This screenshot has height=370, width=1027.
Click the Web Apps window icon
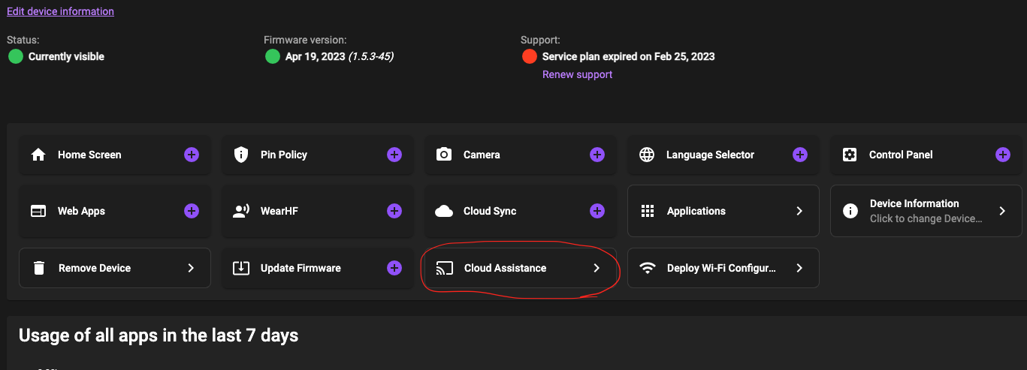(x=38, y=211)
